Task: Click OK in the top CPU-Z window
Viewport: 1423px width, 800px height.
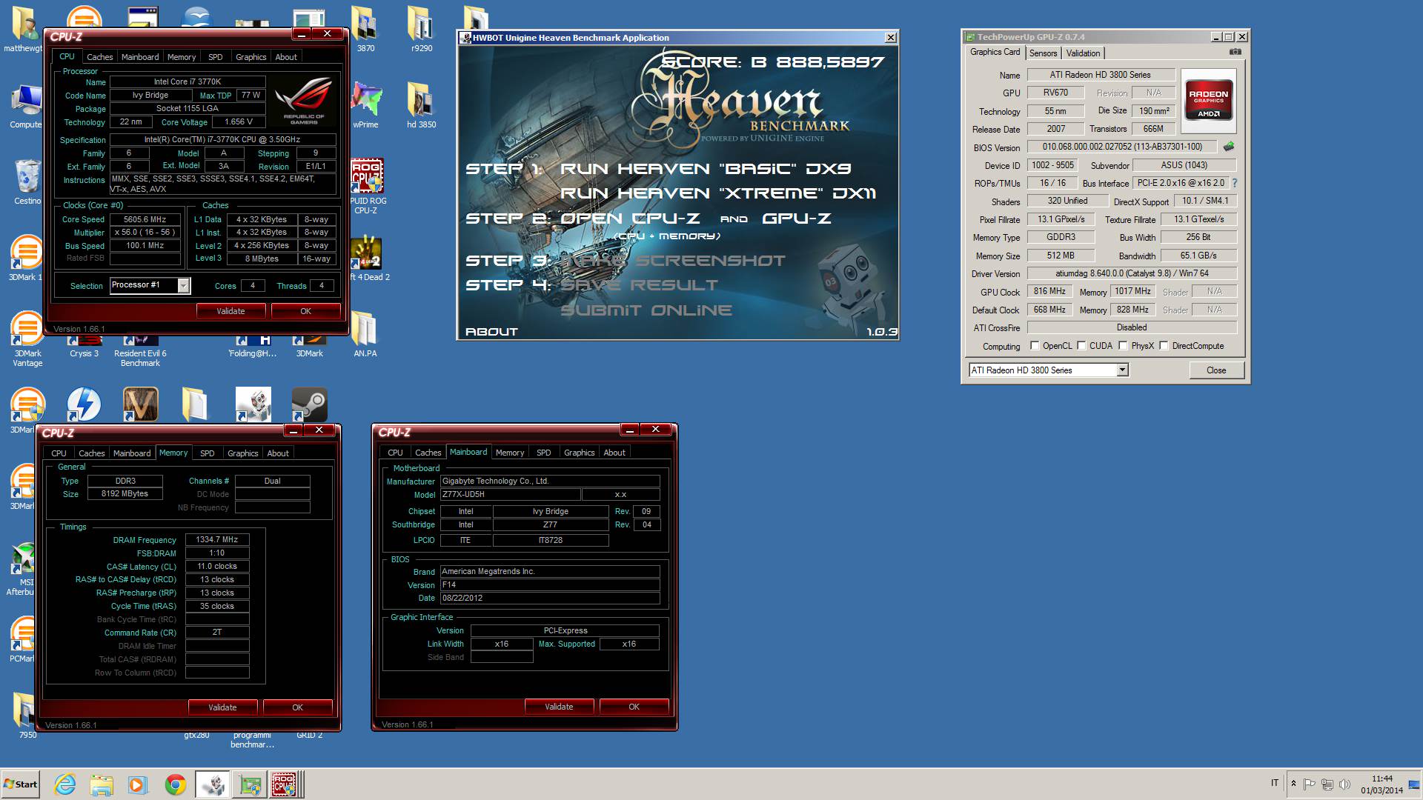Action: click(305, 311)
